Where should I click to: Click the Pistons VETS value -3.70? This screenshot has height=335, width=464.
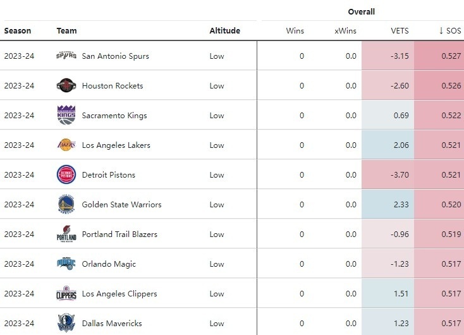(400, 175)
